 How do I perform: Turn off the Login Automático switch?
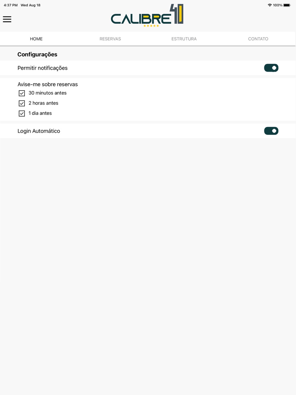tap(271, 131)
